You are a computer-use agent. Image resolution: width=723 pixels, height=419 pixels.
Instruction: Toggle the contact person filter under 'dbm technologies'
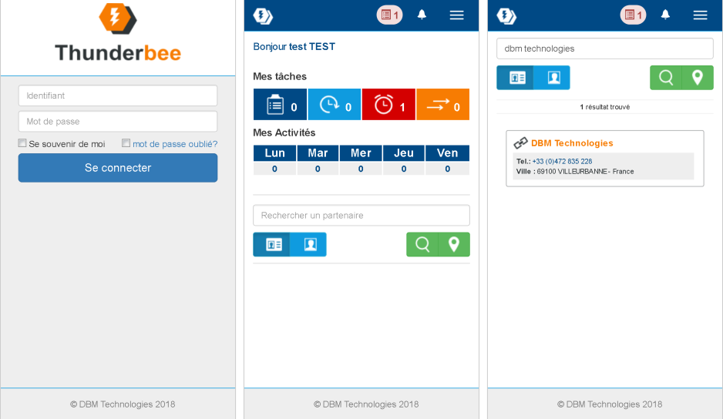click(553, 78)
